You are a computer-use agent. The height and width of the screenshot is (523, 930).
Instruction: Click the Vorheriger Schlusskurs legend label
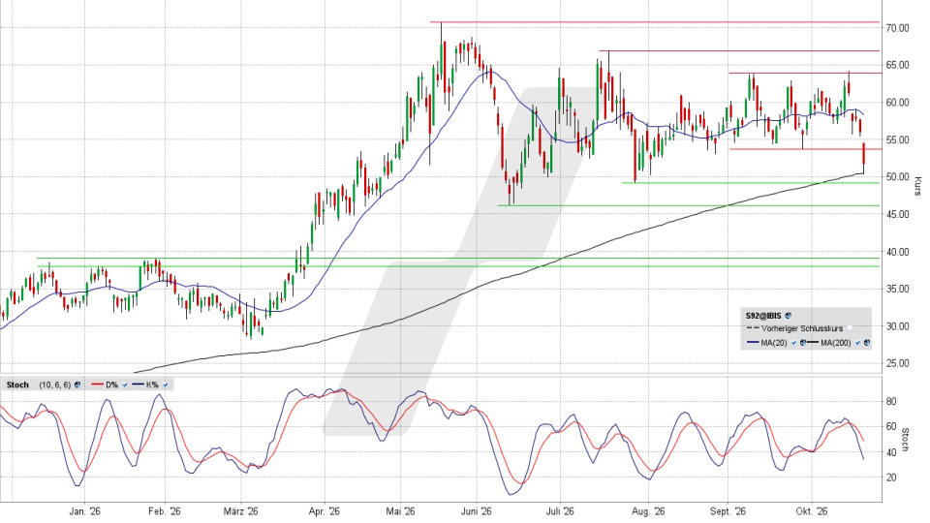(802, 328)
